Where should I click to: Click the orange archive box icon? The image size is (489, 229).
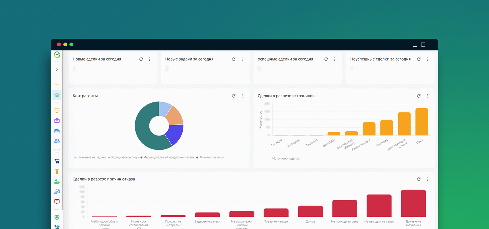tap(57, 151)
